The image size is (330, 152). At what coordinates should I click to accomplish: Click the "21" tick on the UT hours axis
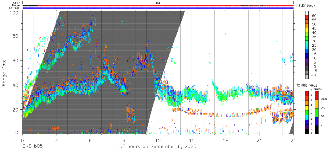coord(260,140)
